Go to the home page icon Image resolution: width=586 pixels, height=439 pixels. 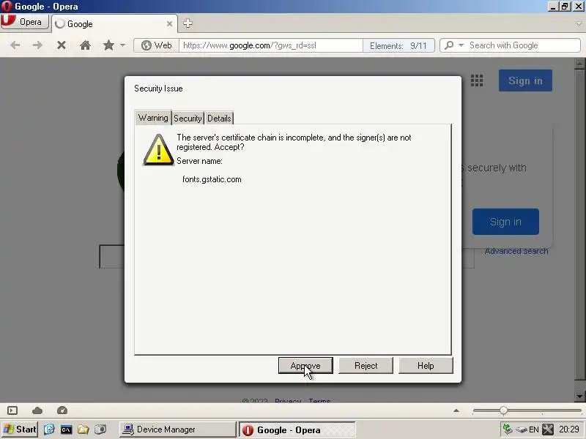[85, 45]
